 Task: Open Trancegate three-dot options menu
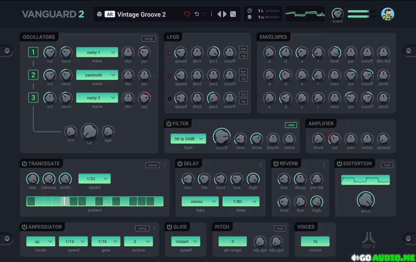(165, 165)
